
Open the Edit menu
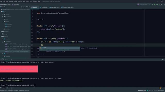pyautogui.click(x=4, y=2)
